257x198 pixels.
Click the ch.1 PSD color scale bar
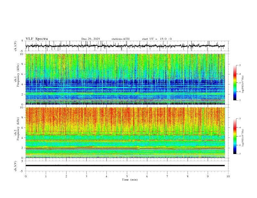(235, 83)
